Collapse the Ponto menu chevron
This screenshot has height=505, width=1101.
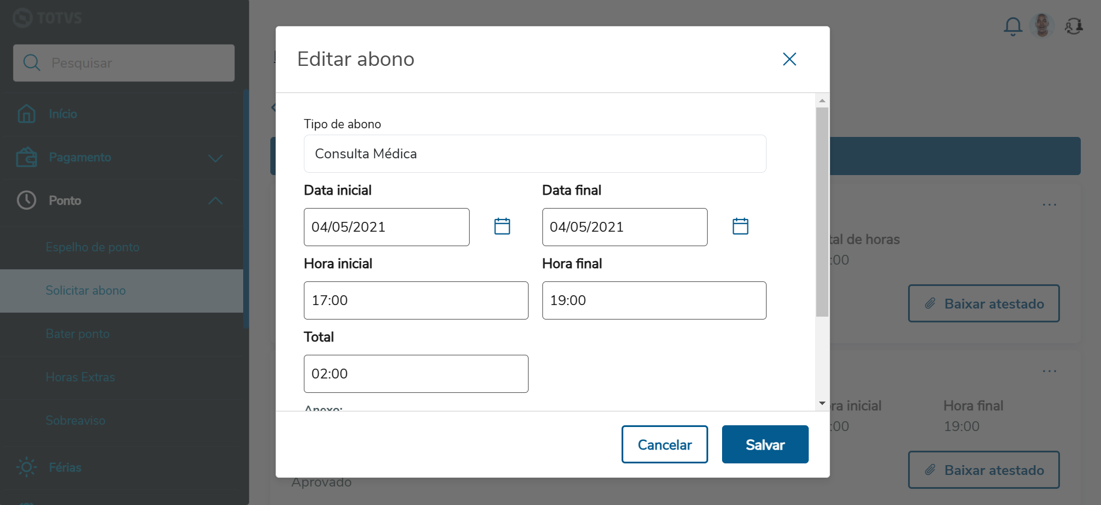tap(215, 200)
